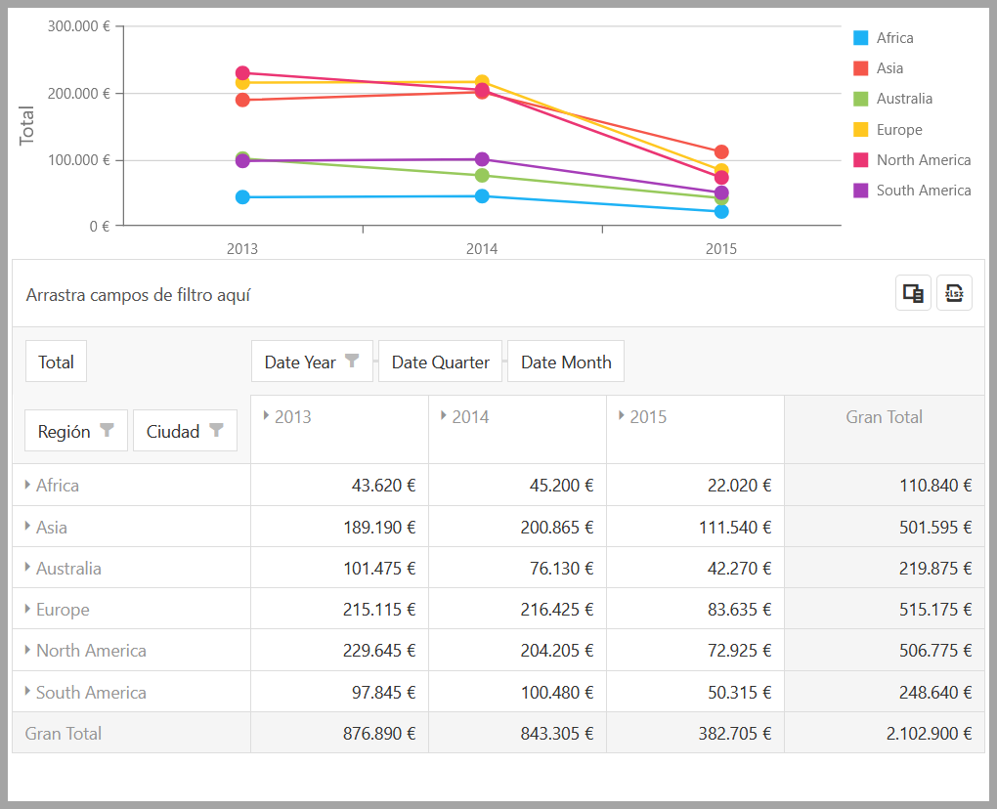Expand the North America row
Viewport: 997px width, 809px height.
pos(27,650)
